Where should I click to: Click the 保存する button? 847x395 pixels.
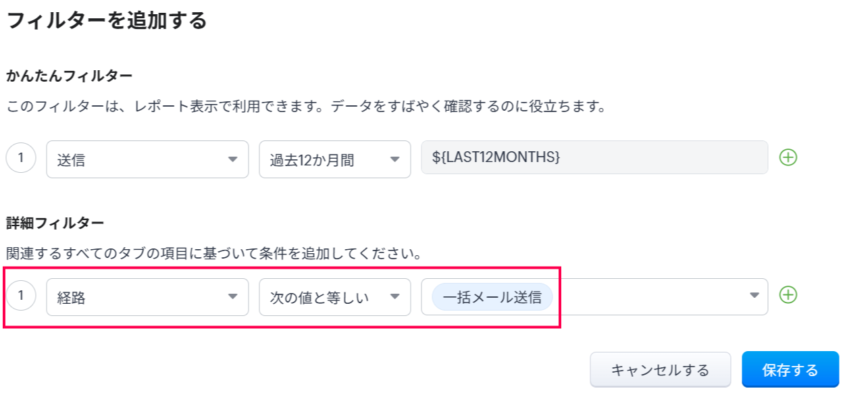click(x=790, y=370)
